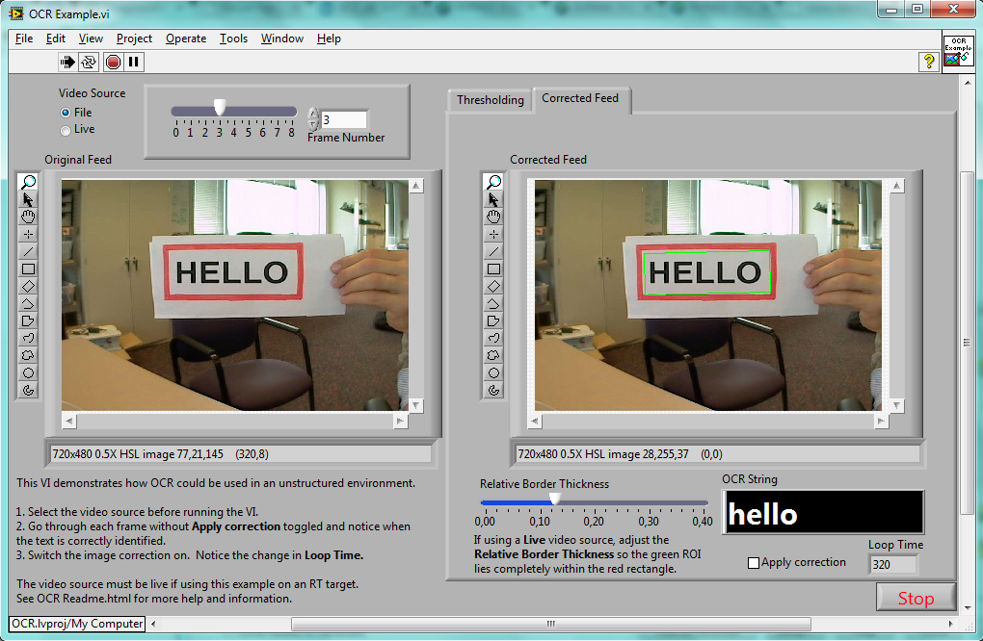983x641 pixels.
Task: Enable the Apply correction checkbox
Action: pos(754,563)
